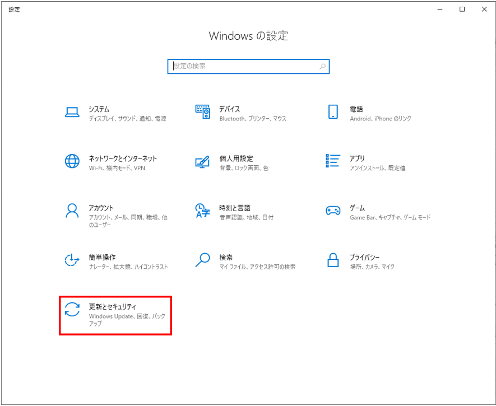The image size is (496, 406).
Task: Click the ease of access icon for 簡単操作
Action: tap(72, 260)
